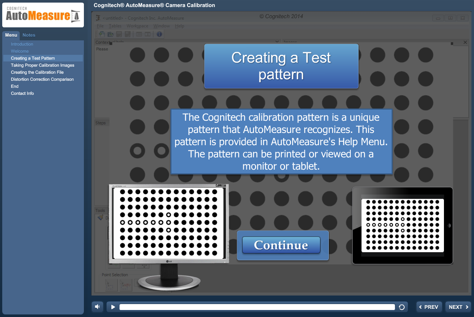Click the seek bar of the player
474x317 pixels.
257,307
